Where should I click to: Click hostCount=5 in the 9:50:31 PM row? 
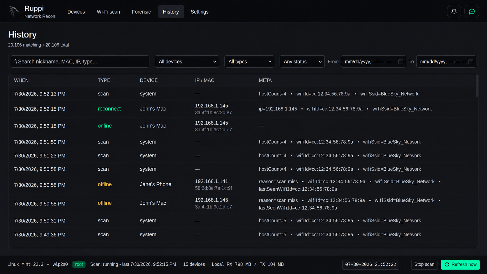tap(273, 220)
